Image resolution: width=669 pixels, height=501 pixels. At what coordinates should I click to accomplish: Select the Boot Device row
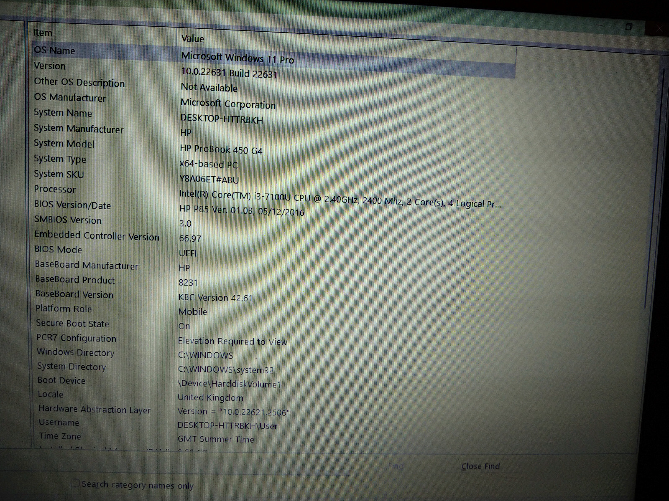[61, 380]
